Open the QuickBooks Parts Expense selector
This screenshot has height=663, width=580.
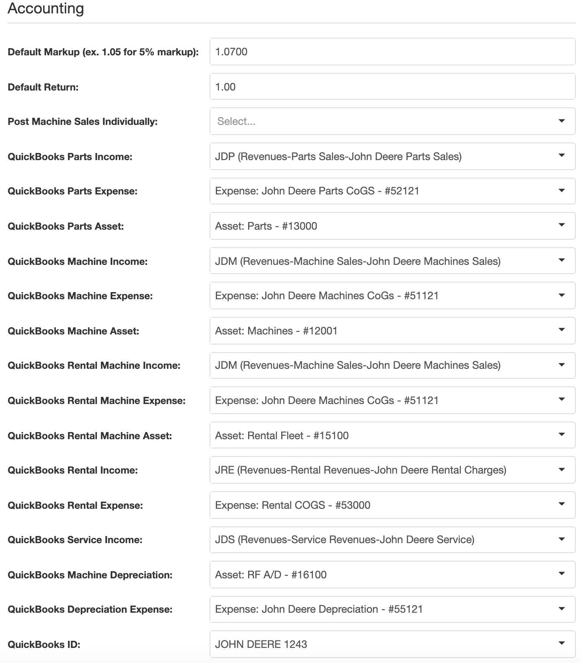[392, 191]
